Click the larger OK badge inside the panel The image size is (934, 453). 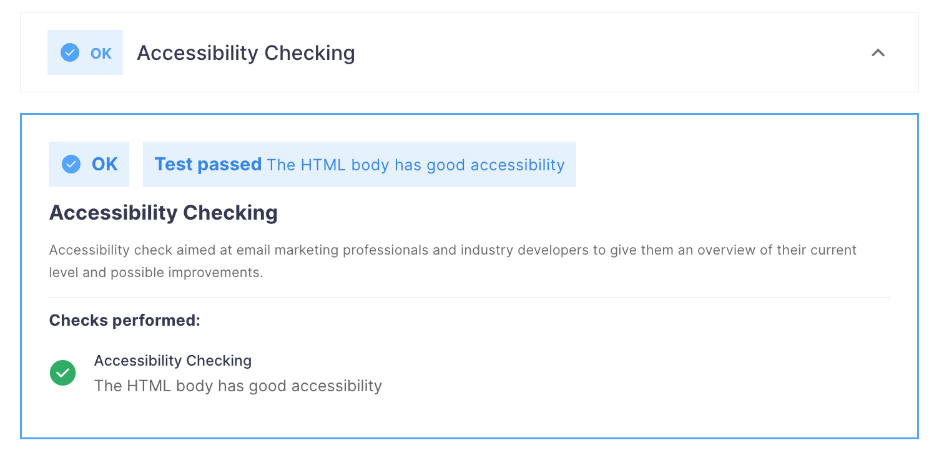(89, 164)
